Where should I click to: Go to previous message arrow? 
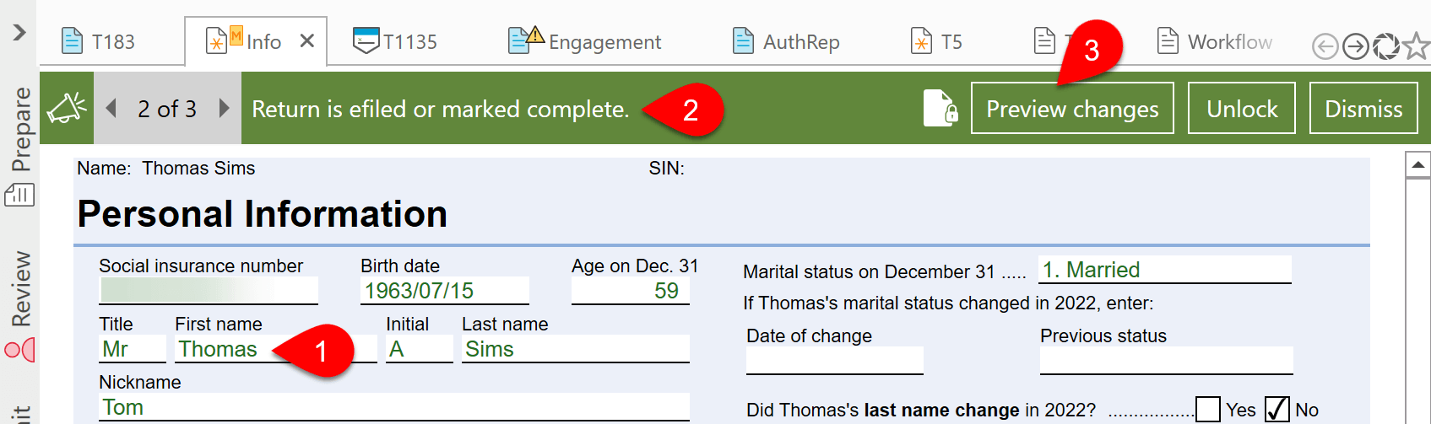111,109
